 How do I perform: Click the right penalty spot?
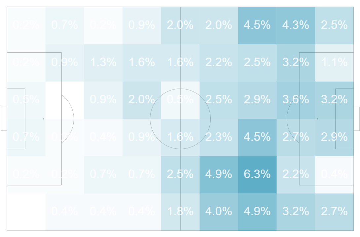click(317, 119)
